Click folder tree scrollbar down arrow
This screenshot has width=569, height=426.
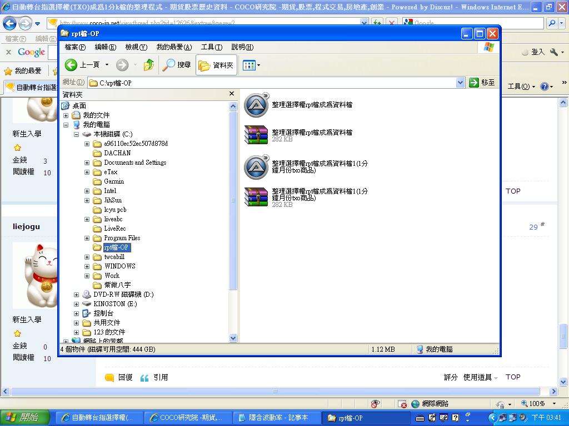click(x=233, y=338)
